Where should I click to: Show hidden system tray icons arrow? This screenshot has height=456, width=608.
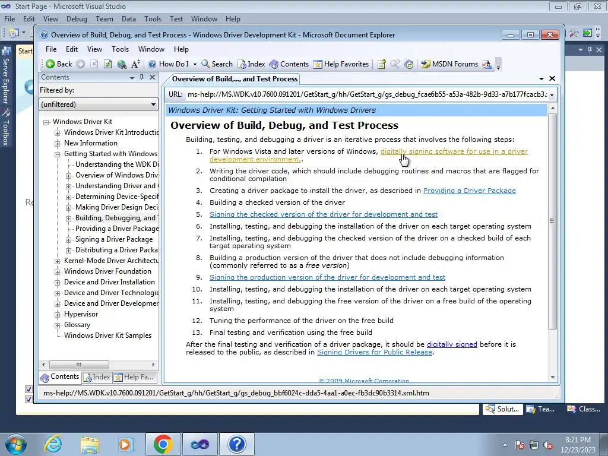point(505,445)
